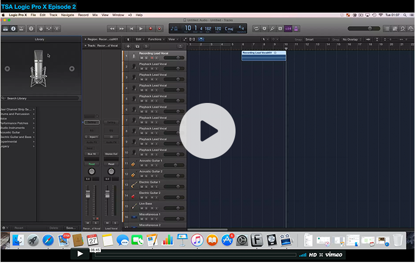This screenshot has width=415, height=263.
Task: Click the Record transport button
Action: 150,29
